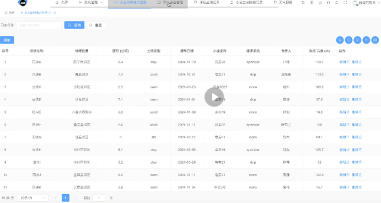Open the 系统管理 dropdown menu

tap(90, 2)
